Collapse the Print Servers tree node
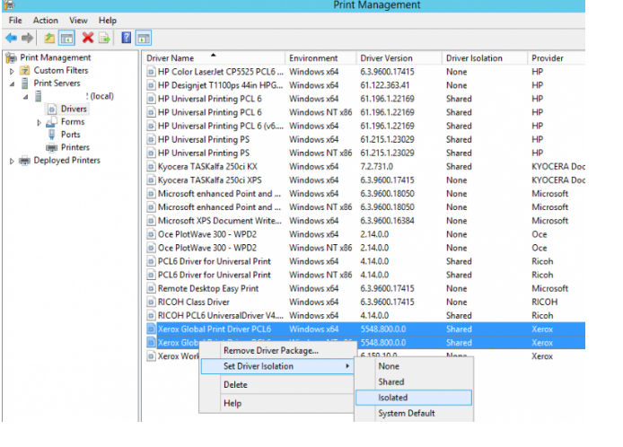This screenshot has height=447, width=623. tap(12, 83)
